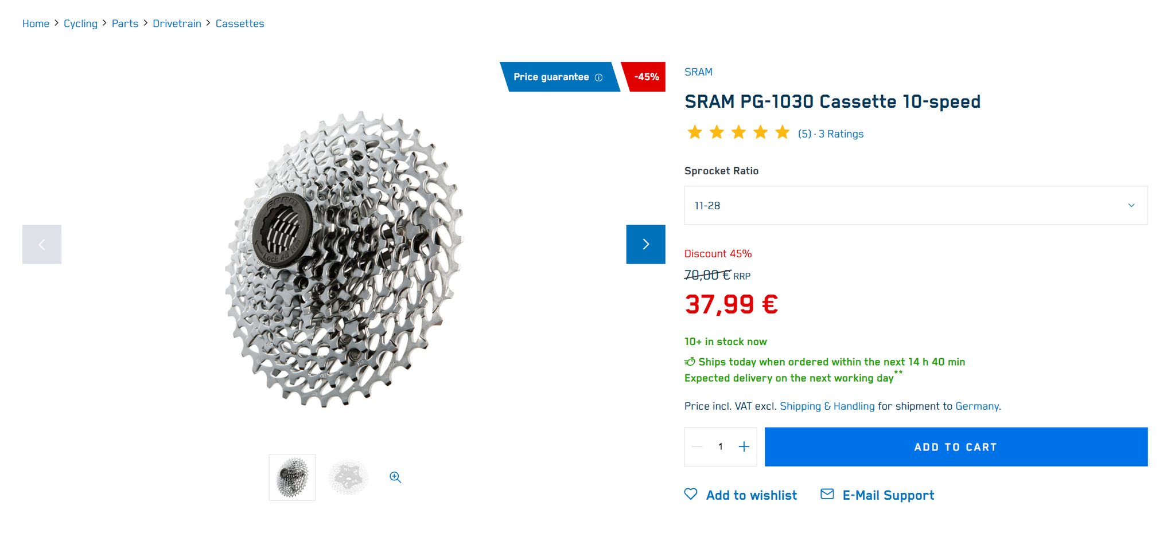
Task: Decrease quantity with the minus icon
Action: (697, 446)
